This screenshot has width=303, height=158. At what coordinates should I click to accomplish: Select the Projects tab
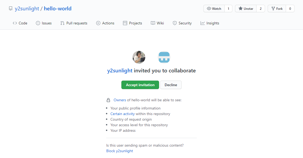[x=133, y=23]
